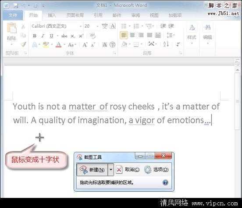
Task: Click the Enclosed Character (字) icon
Action: (x=112, y=45)
